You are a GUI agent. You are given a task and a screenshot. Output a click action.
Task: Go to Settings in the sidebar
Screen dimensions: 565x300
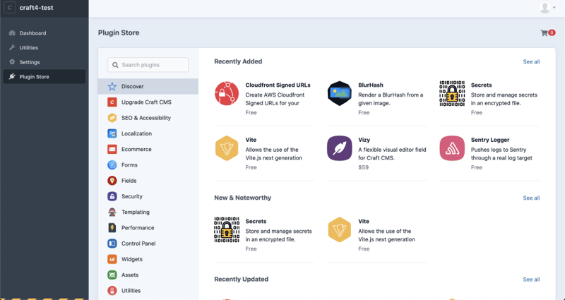tap(30, 62)
